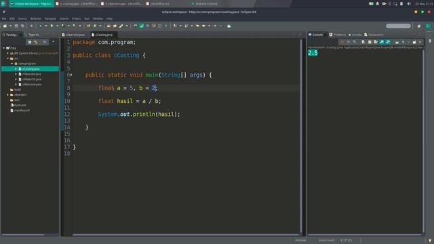Open the Refactor menu
The width and height of the screenshot is (434, 244).
point(35,19)
